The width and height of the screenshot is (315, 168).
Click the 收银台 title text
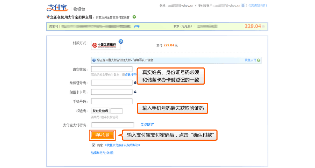79,9
